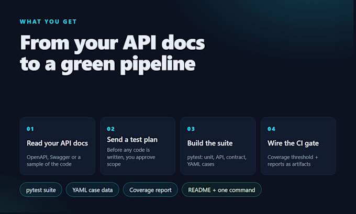The width and height of the screenshot is (356, 214).
Task: Select the 'Send a test plan' card title
Action: point(132,140)
